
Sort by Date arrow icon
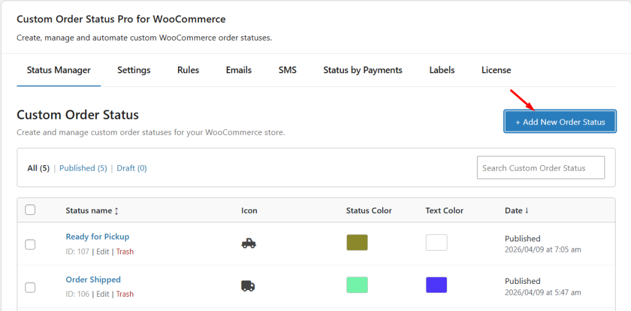pyautogui.click(x=527, y=211)
